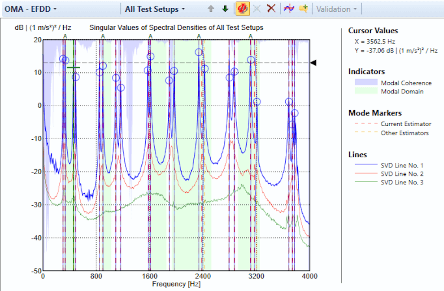This screenshot has width=444, height=291.
Task: Click the 'A' marker near 3120 Hz
Action: pyautogui.click(x=251, y=36)
